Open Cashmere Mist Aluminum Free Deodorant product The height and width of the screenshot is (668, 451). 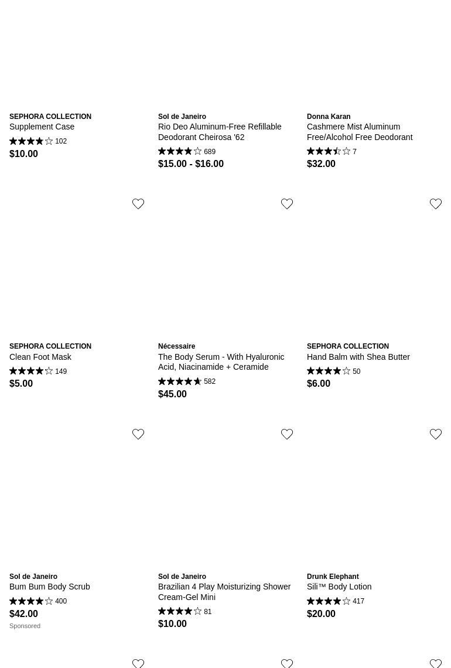pos(360,132)
